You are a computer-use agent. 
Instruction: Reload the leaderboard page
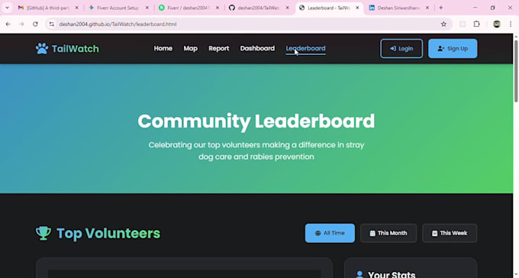(x=35, y=24)
